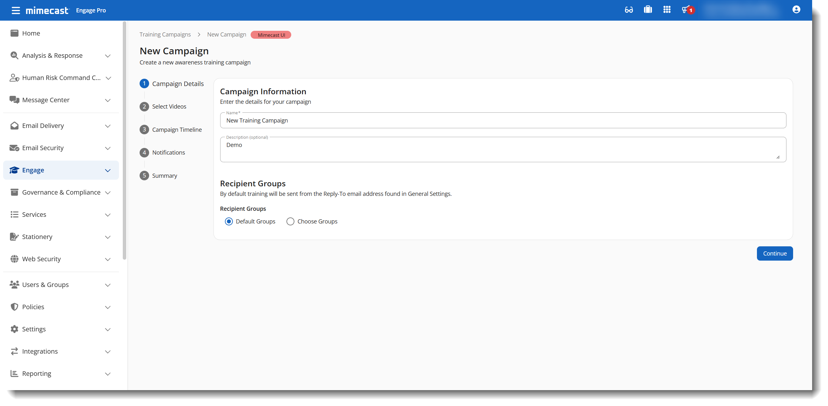This screenshot has width=828, height=406.
Task: Go to step 5 Summary
Action: click(159, 176)
